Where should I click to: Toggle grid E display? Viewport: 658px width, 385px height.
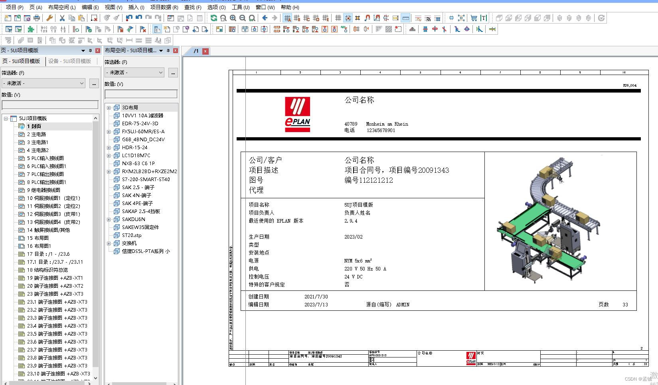(x=326, y=18)
